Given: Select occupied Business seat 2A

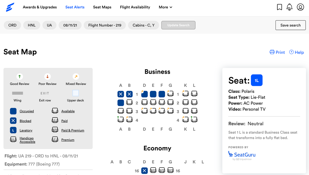Looking at the screenshot, I should pyautogui.click(x=121, y=103).
